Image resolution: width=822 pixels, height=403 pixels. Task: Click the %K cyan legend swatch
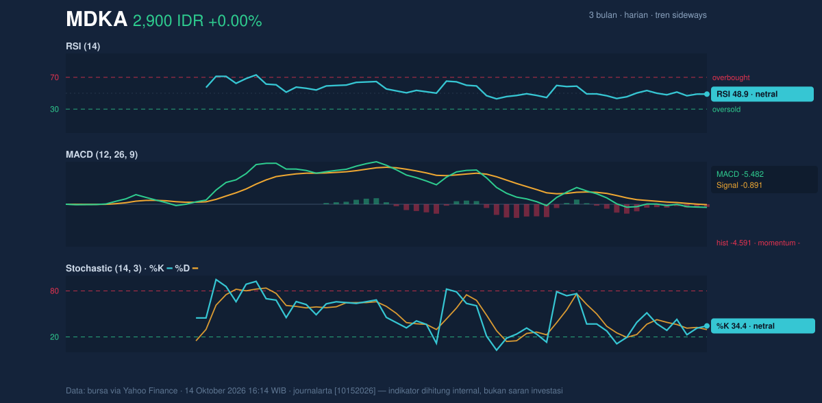[x=169, y=269]
